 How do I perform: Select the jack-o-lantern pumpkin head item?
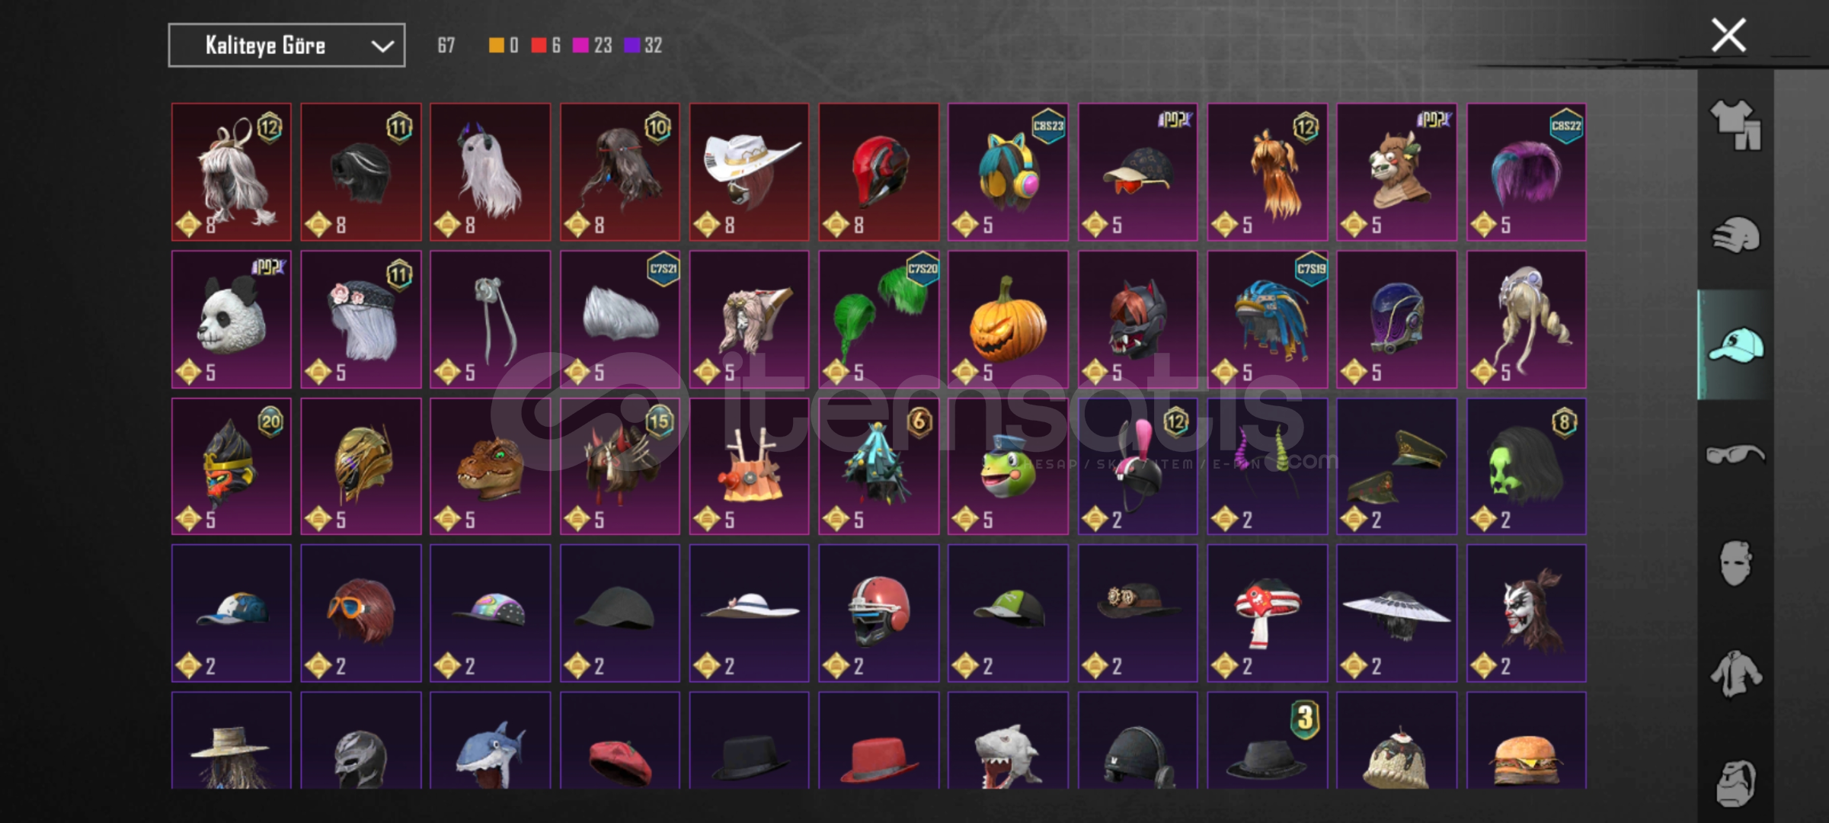coord(1008,319)
